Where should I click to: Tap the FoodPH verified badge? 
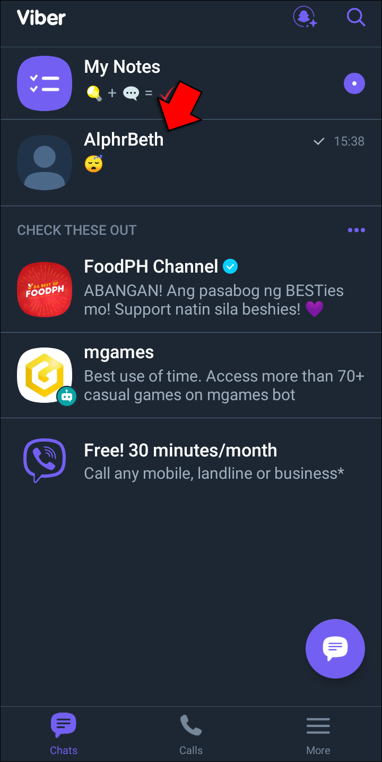(x=230, y=267)
